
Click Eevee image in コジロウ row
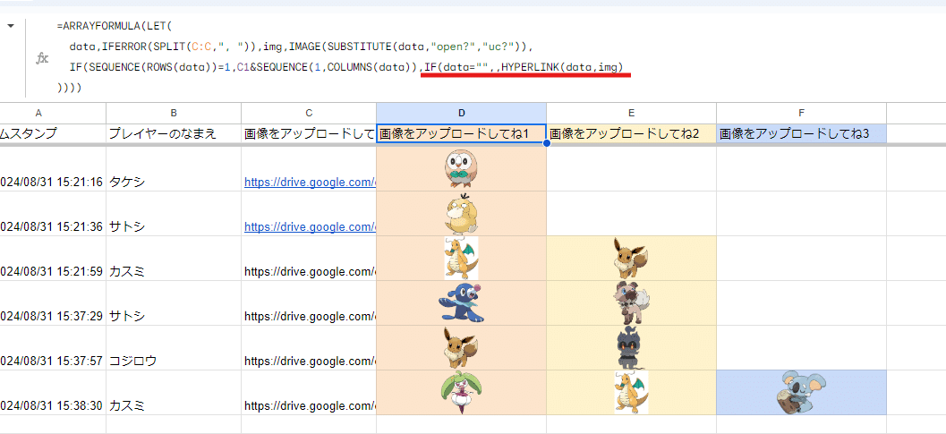(461, 348)
